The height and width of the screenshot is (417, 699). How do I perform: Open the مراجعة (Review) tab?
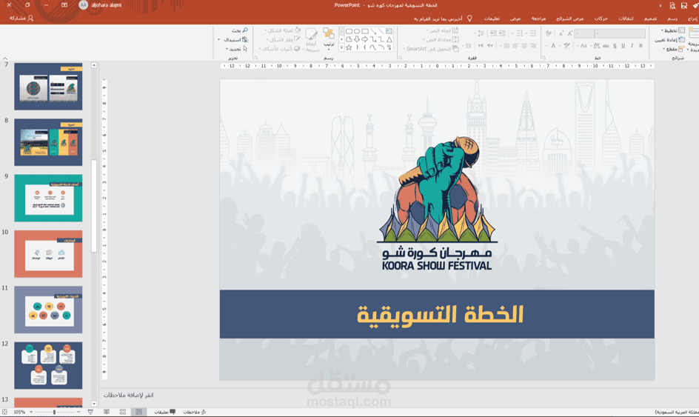[x=538, y=19]
